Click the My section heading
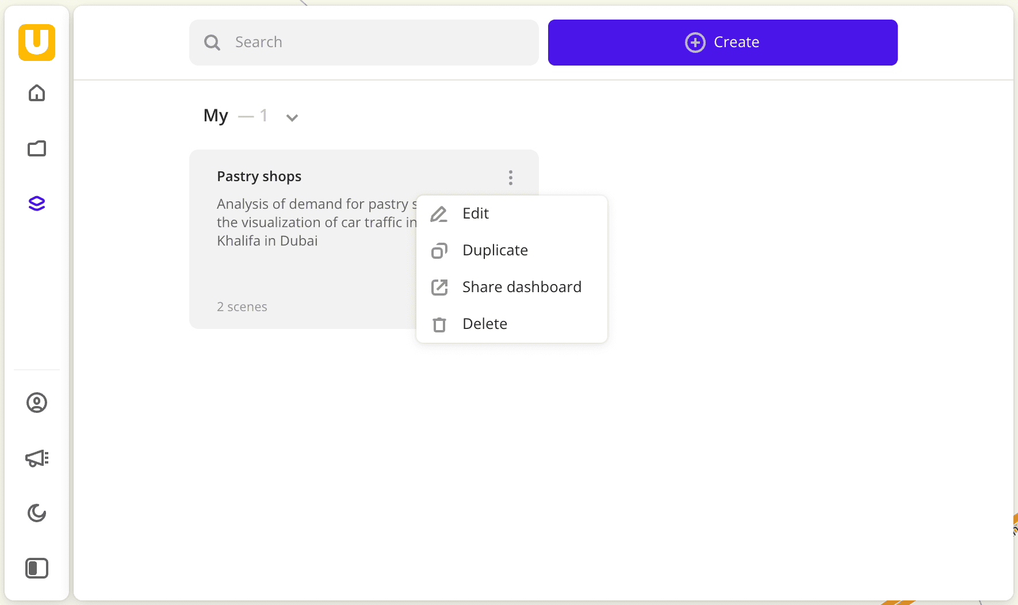The image size is (1018, 605). tap(216, 116)
